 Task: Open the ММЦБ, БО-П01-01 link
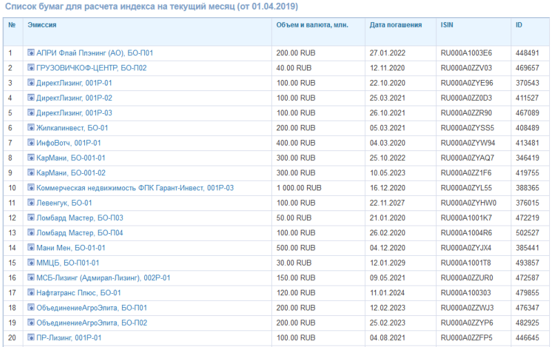[x=68, y=263]
